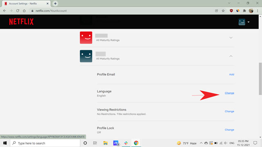
Task: Click the Language label text
Action: [x=104, y=91]
